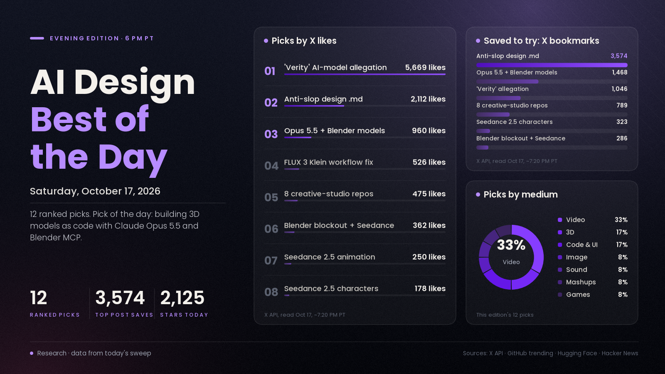Click the Sound legend label
The height and width of the screenshot is (374, 665).
[x=576, y=270]
